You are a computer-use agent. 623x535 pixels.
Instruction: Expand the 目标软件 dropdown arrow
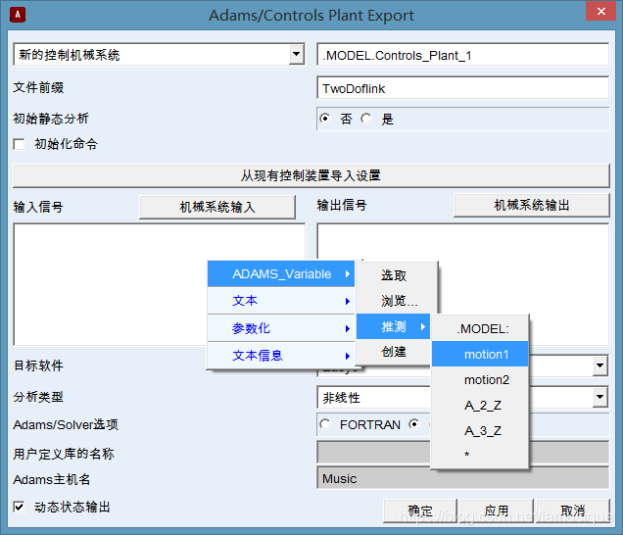[599, 365]
